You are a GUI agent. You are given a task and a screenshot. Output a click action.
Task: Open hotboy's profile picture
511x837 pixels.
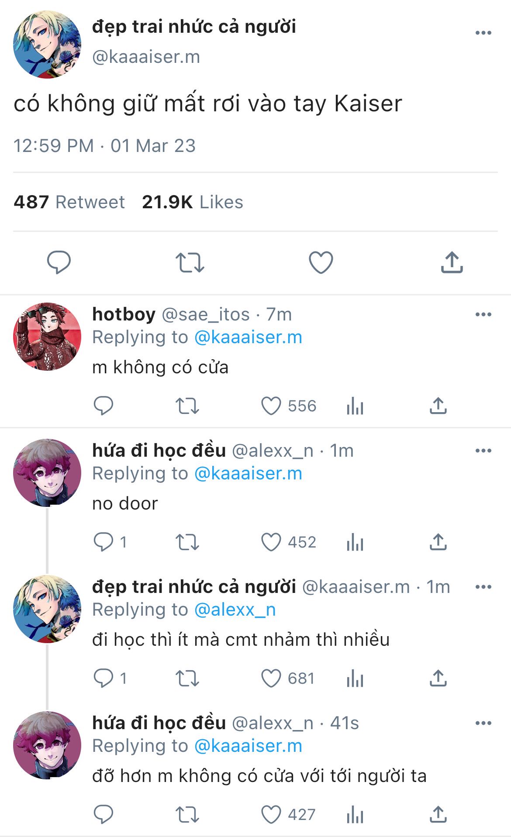click(47, 336)
